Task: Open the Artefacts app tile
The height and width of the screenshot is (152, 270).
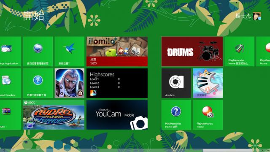Action: pyautogui.click(x=176, y=83)
